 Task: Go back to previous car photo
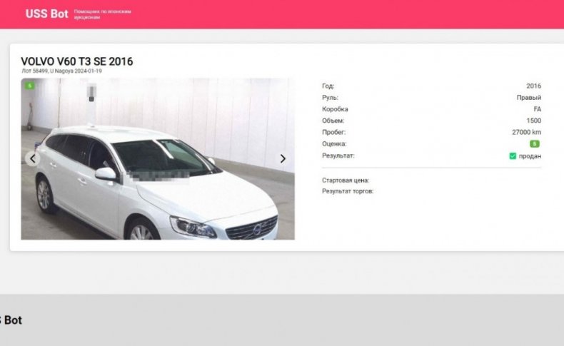point(33,158)
